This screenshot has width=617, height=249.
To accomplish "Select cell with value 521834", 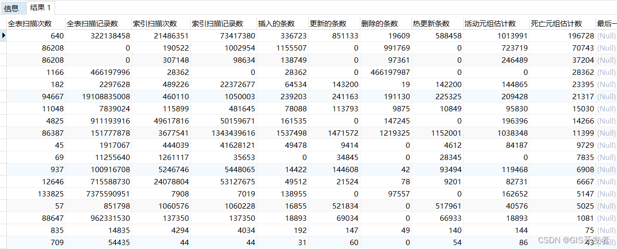I will click(x=334, y=206).
